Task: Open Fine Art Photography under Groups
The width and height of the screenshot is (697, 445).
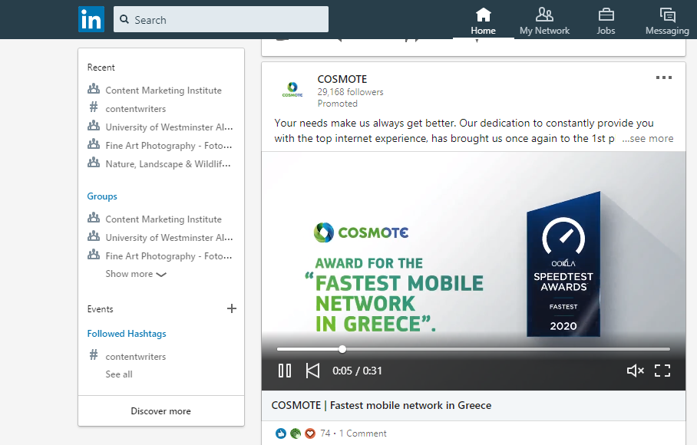Action: point(168,256)
